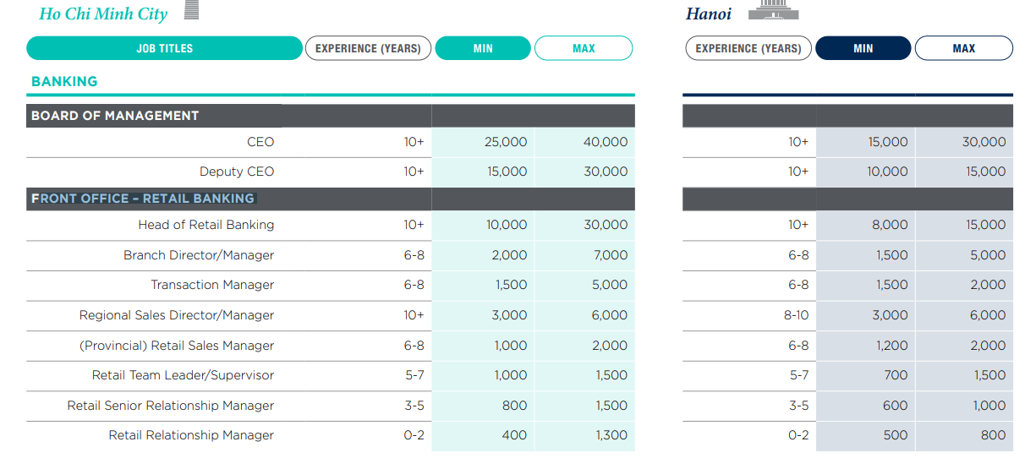The image size is (1025, 458).
Task: Click the 25,000 CEO minimum salary cell
Action: pos(483,142)
